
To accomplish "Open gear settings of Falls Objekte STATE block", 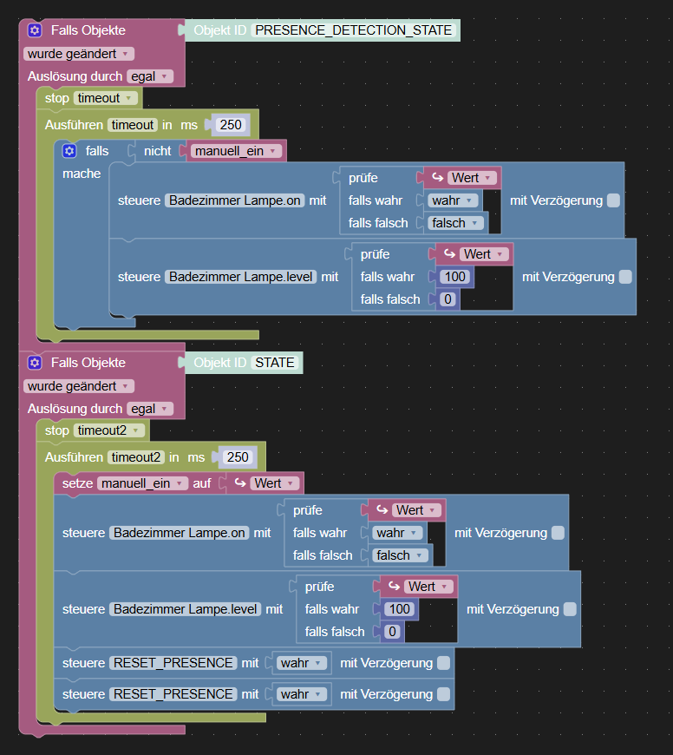I will (35, 363).
